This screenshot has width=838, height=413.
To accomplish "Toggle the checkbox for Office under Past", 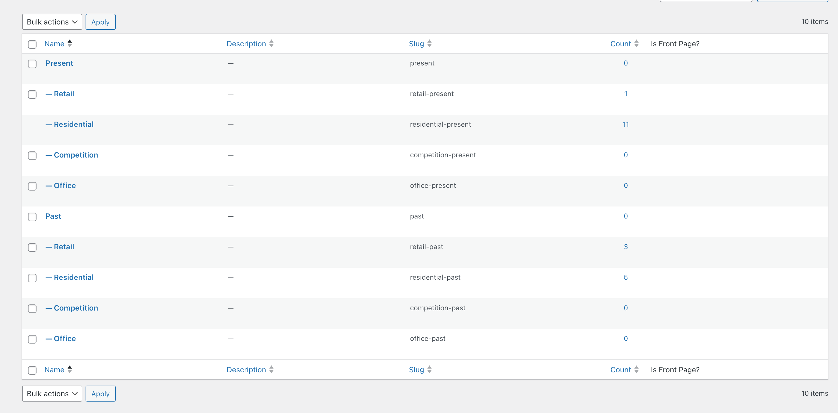I will click(x=32, y=339).
